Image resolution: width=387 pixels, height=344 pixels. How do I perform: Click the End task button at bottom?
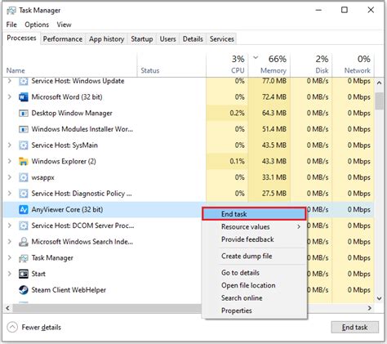[354, 327]
